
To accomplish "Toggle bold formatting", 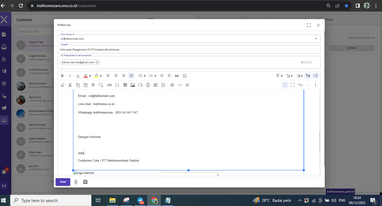I will [62, 76].
